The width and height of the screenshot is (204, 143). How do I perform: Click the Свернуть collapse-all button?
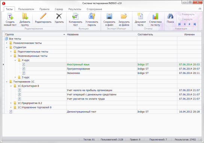(185, 19)
